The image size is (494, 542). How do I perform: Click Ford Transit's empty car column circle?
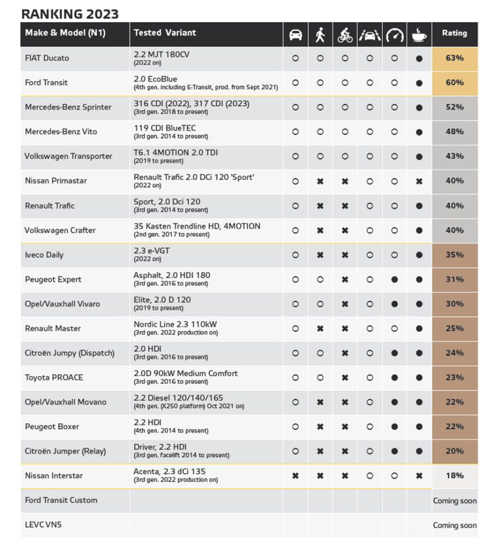(x=295, y=83)
